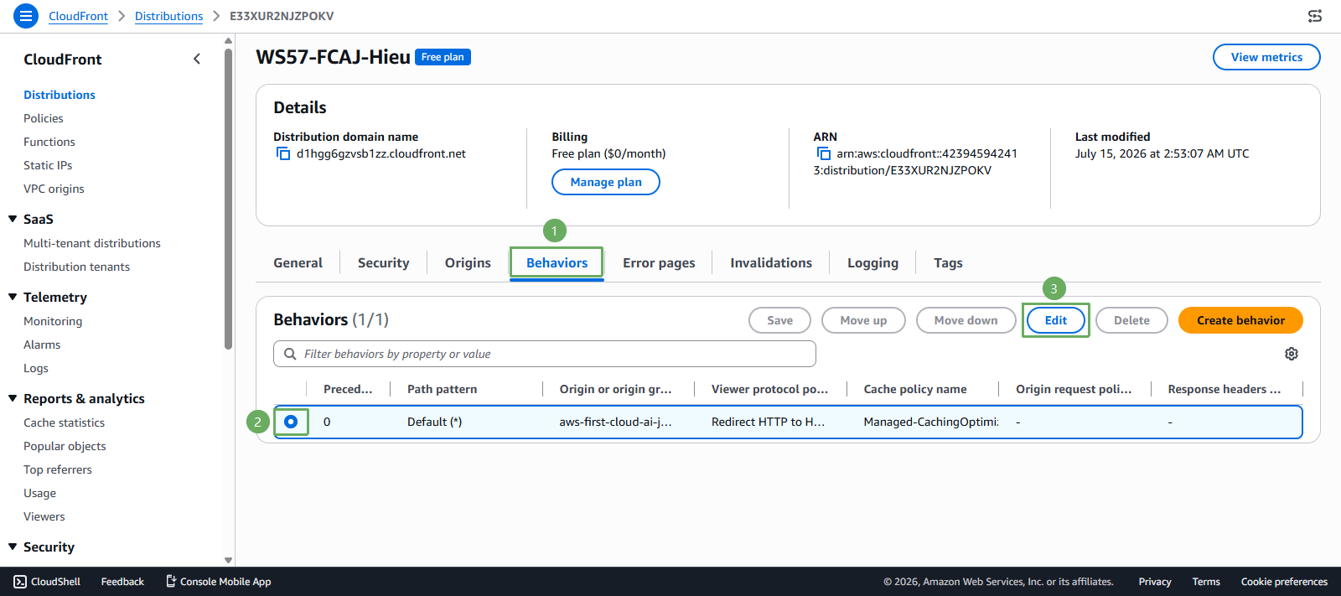Copy the distribution domain name
The image size is (1341, 596).
(283, 153)
